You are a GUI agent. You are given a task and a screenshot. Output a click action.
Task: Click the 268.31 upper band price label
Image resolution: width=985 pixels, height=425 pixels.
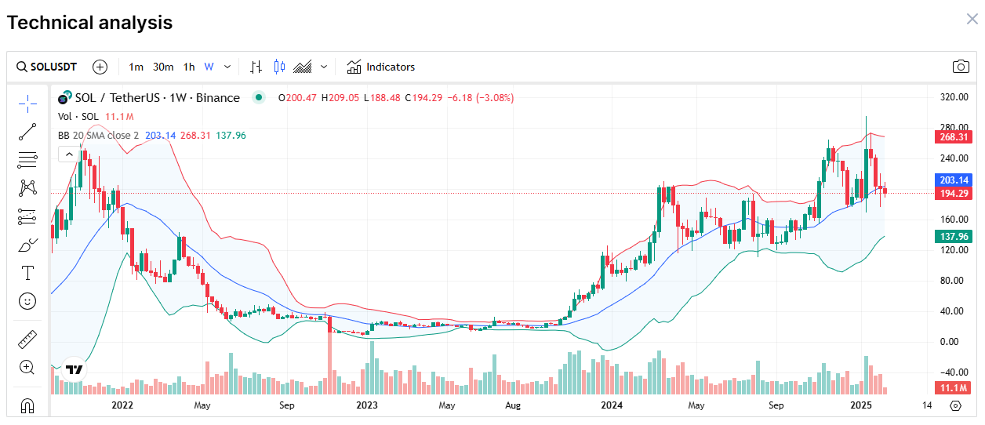pos(954,136)
